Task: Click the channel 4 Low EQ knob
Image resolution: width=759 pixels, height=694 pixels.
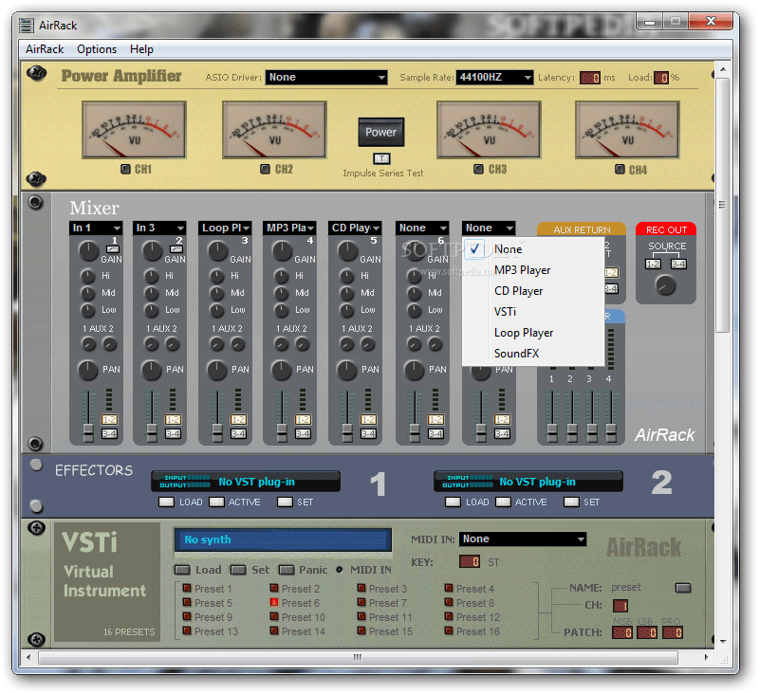Action: (x=282, y=310)
